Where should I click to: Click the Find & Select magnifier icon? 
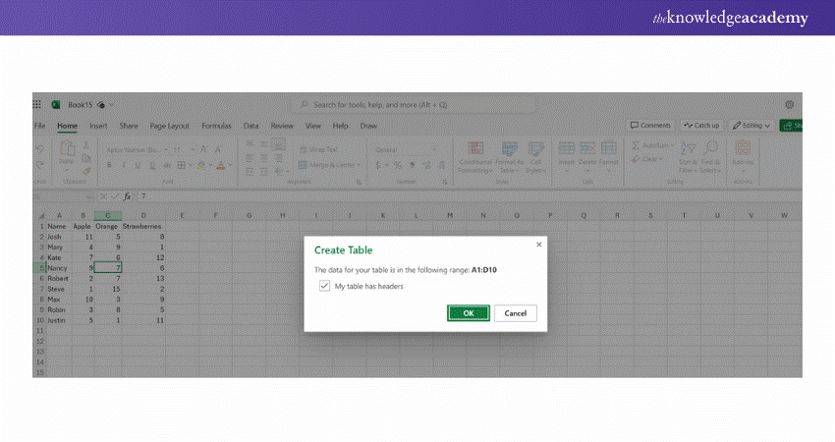click(x=712, y=147)
